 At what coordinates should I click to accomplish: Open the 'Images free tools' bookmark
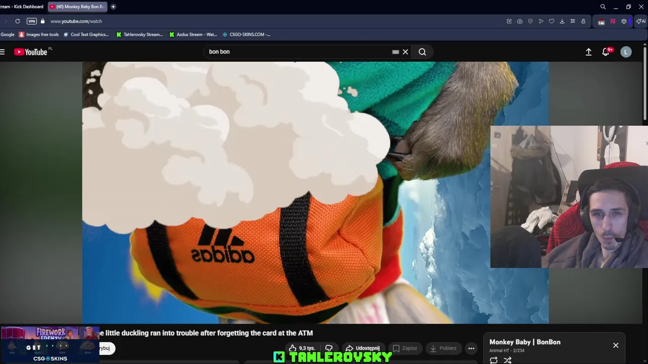pyautogui.click(x=39, y=34)
